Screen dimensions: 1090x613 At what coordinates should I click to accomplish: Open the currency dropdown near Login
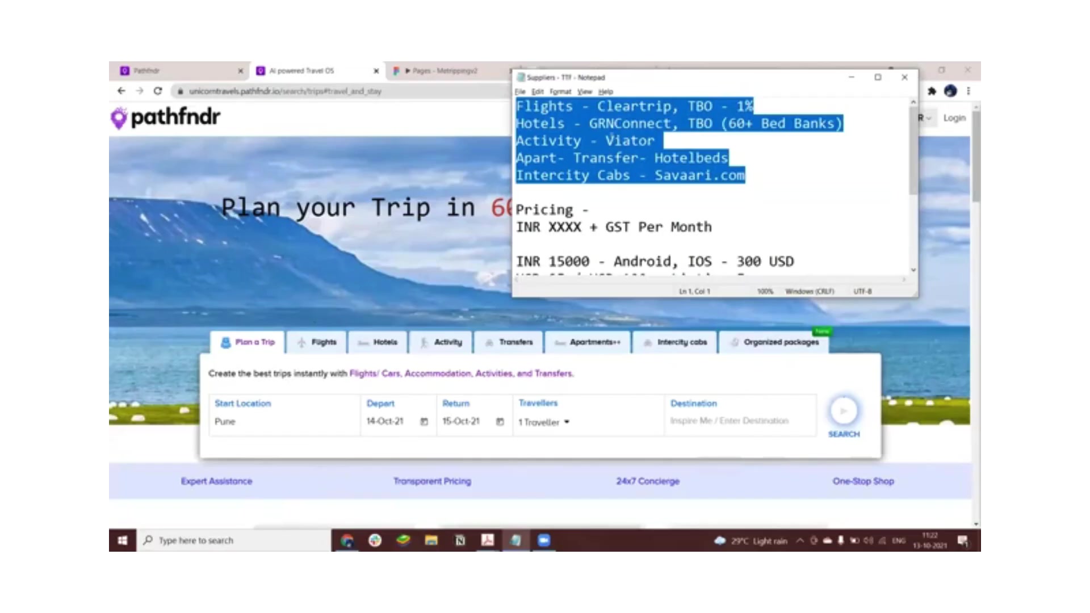[924, 118]
